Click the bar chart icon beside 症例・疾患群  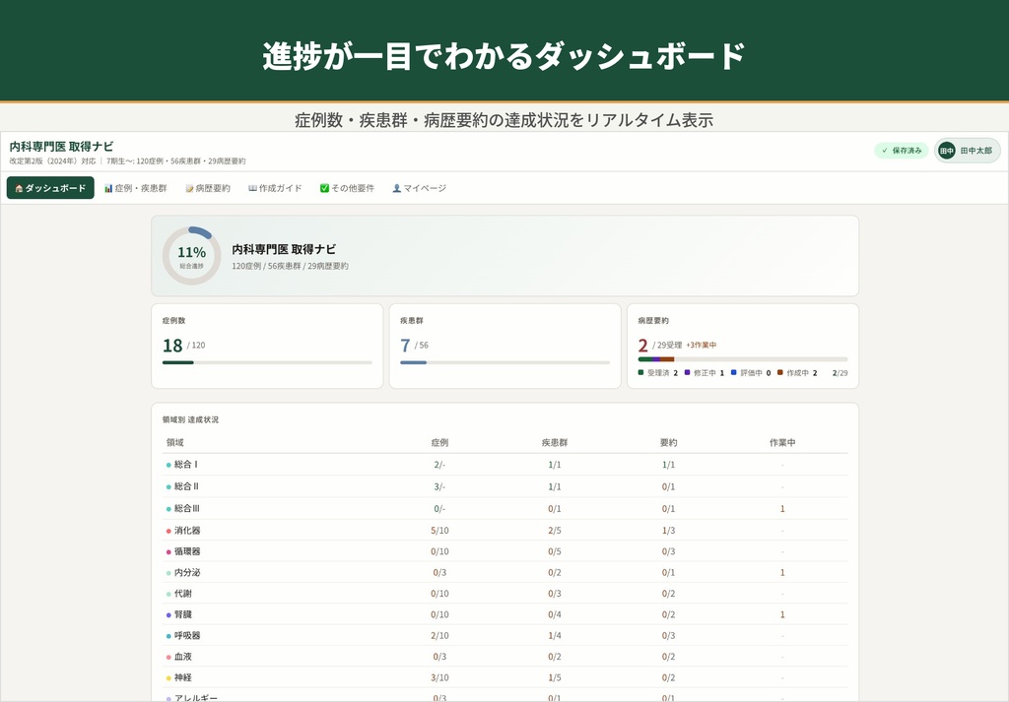click(x=108, y=188)
